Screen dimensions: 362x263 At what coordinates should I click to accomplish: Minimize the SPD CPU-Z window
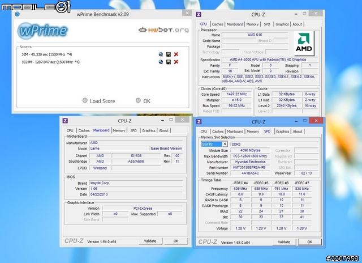click(x=296, y=121)
